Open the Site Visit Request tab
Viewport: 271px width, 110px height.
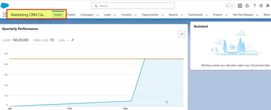[243, 15]
